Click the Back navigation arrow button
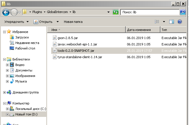 tap(6, 12)
